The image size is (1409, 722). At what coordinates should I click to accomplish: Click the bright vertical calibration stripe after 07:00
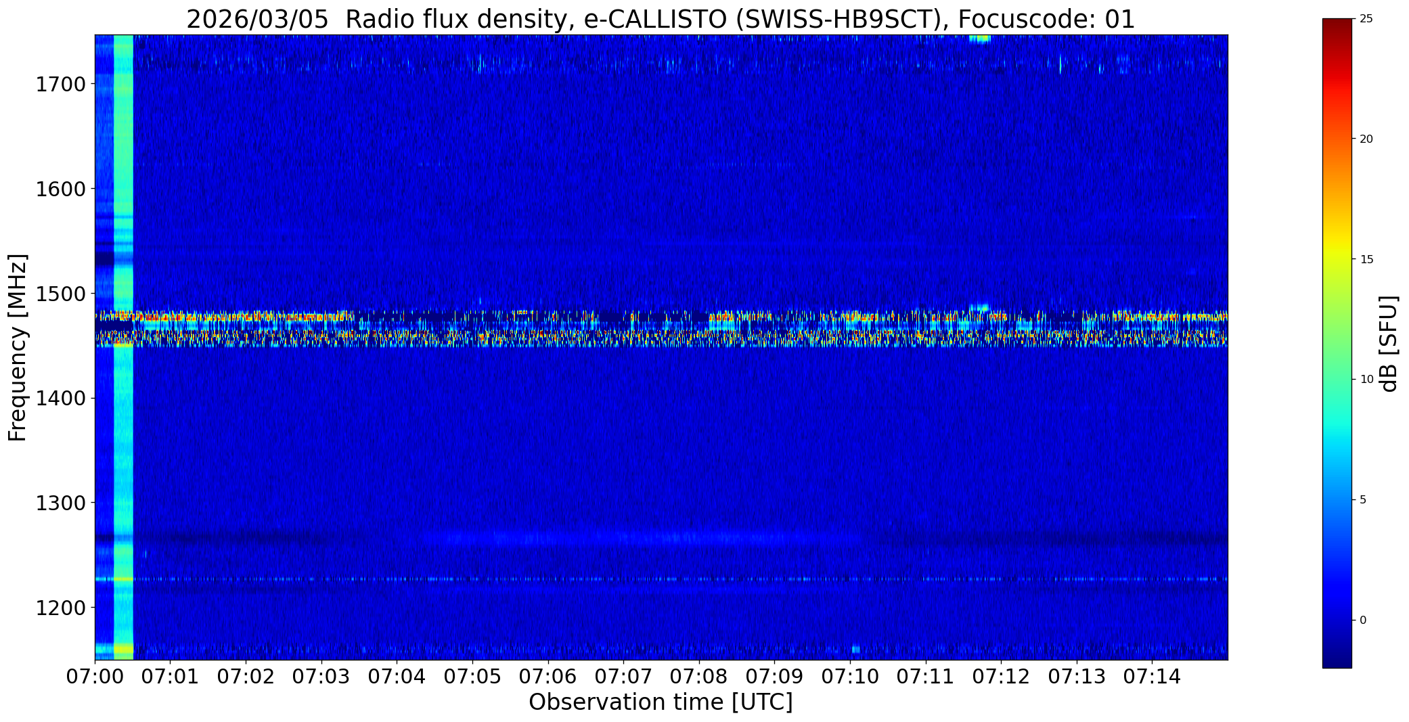tap(124, 347)
